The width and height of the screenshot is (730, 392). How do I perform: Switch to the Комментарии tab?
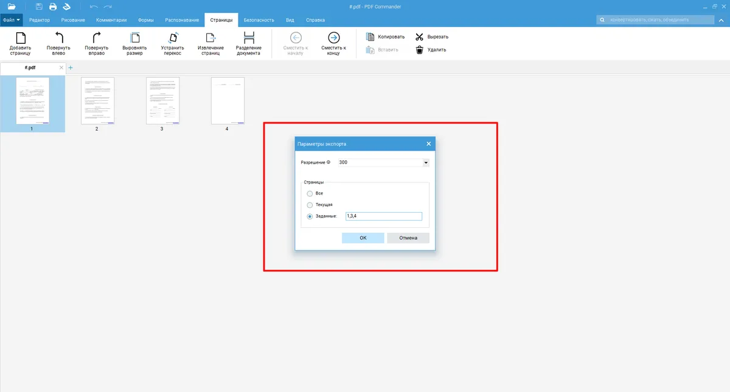111,20
